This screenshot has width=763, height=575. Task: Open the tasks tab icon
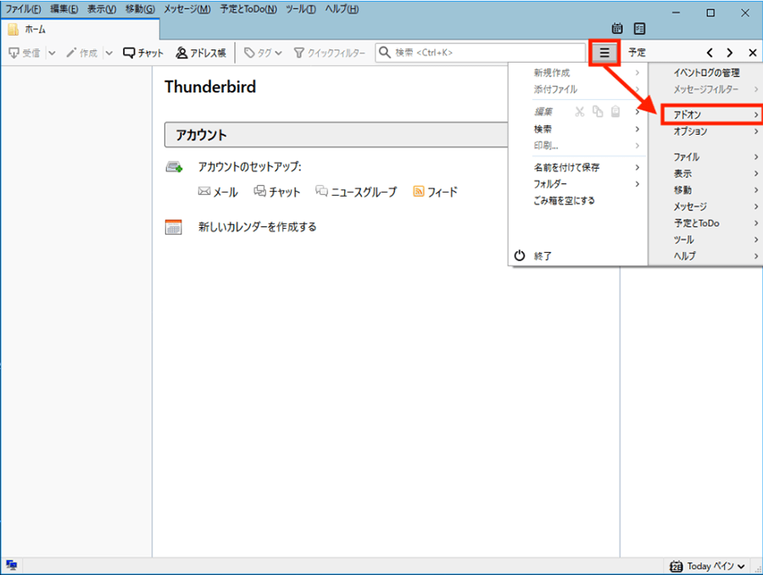tap(639, 29)
